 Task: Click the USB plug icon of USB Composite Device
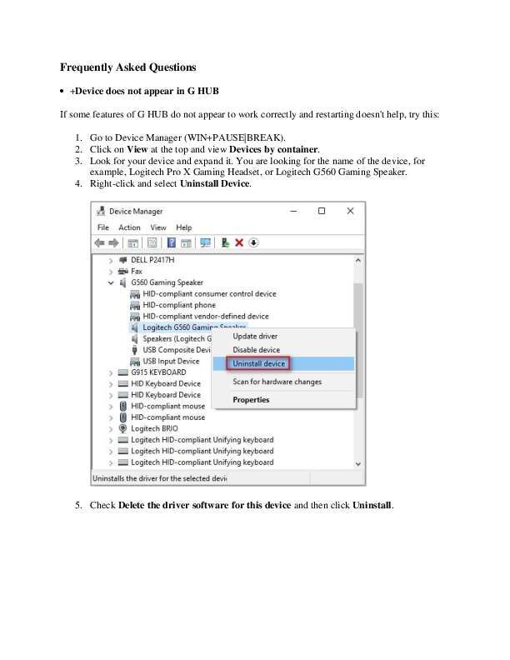tap(135, 350)
